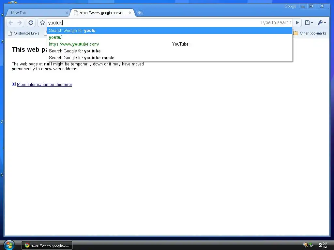Click 'More information on this error' link
Viewport: 334px width, 250px height.
pyautogui.click(x=44, y=84)
